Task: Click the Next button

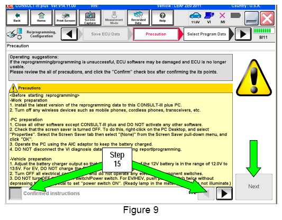Action: pos(254,187)
